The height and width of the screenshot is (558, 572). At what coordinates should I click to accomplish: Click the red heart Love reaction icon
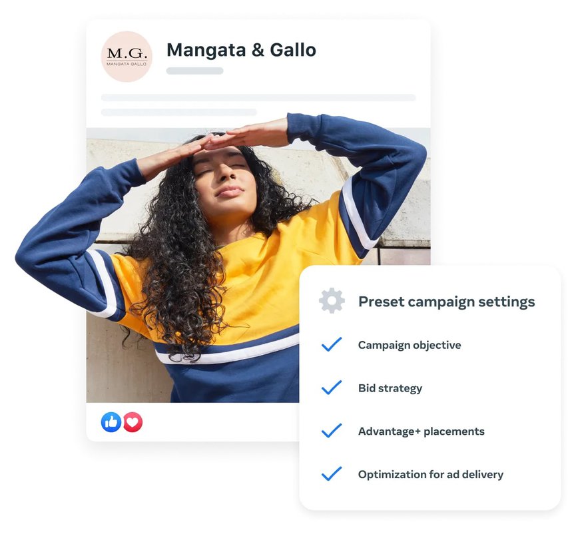(133, 422)
